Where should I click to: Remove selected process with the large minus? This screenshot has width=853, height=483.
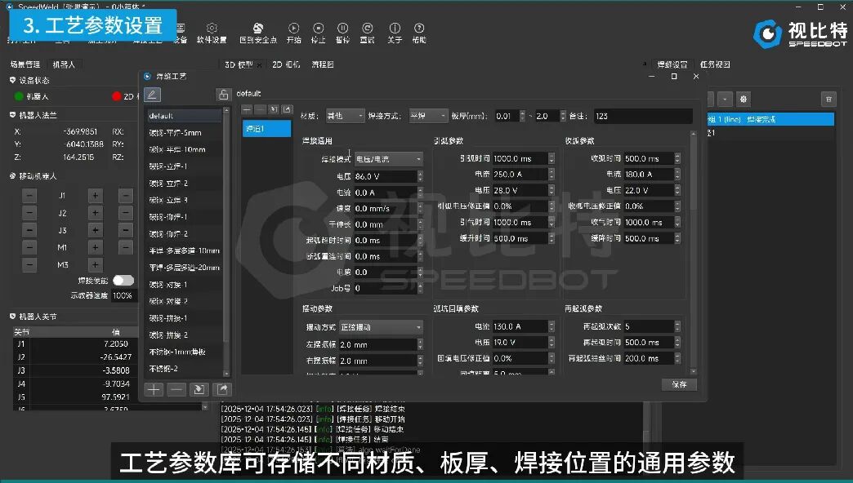pyautogui.click(x=176, y=389)
